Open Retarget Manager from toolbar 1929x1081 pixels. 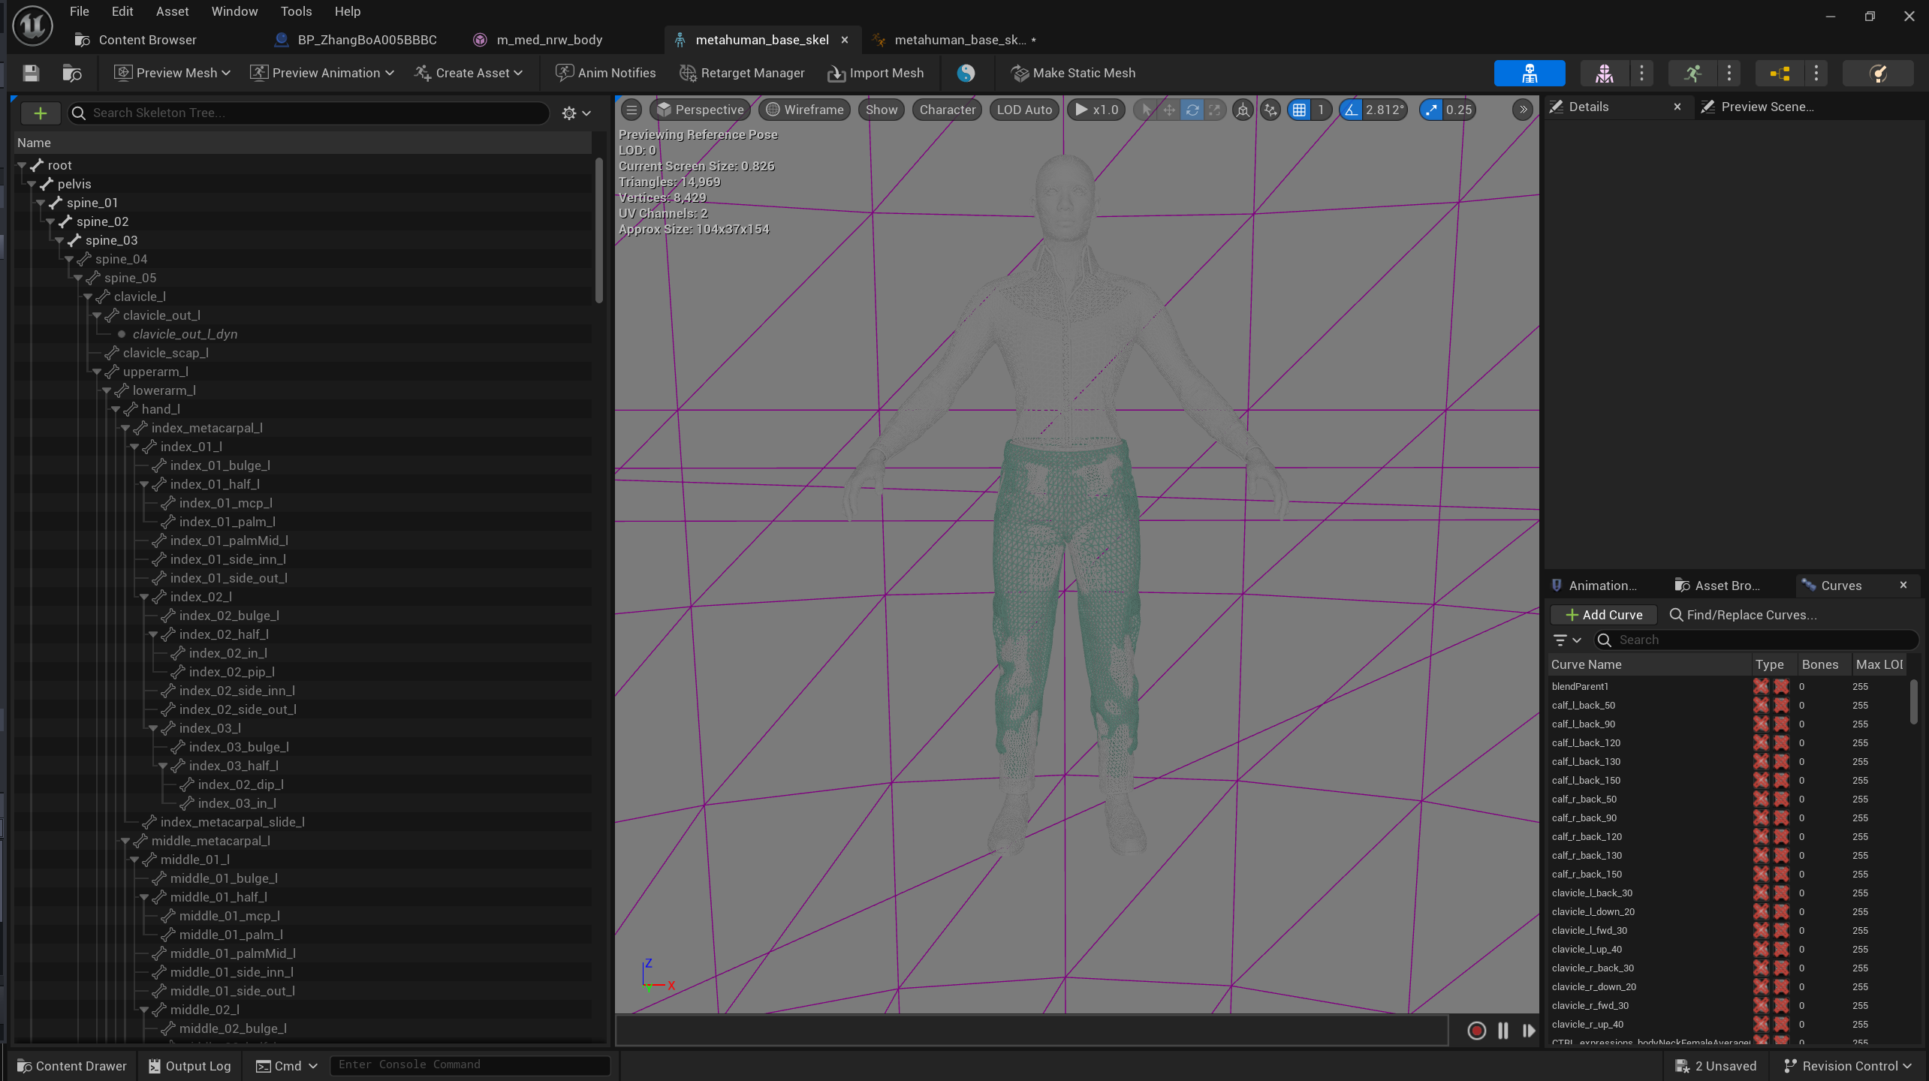[742, 73]
